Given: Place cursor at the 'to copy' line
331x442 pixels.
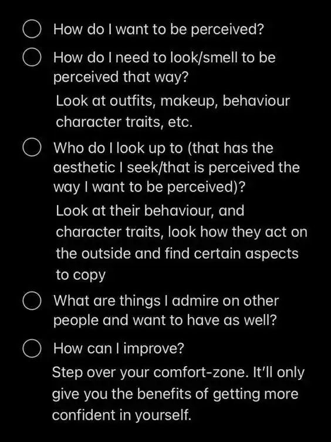Looking at the screenshot, I should click(x=80, y=275).
